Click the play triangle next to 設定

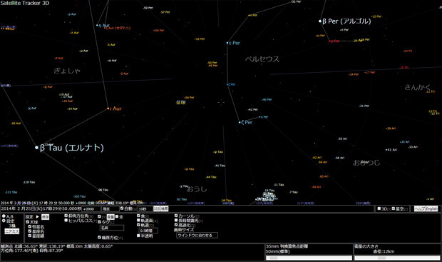click(x=37, y=217)
